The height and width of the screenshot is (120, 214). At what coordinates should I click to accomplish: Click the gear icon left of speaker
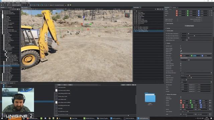(68, 5)
